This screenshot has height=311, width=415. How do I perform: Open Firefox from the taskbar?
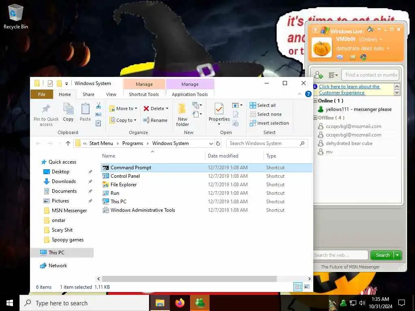pyautogui.click(x=180, y=303)
